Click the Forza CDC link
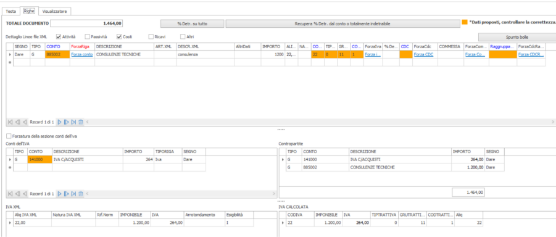This screenshot has width=556, height=237. pos(424,55)
